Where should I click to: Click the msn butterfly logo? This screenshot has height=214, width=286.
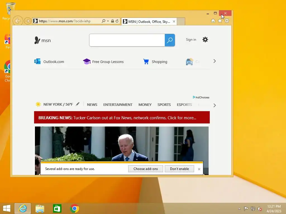[x=42, y=40]
